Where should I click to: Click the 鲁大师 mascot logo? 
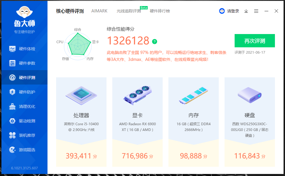tap(24, 12)
